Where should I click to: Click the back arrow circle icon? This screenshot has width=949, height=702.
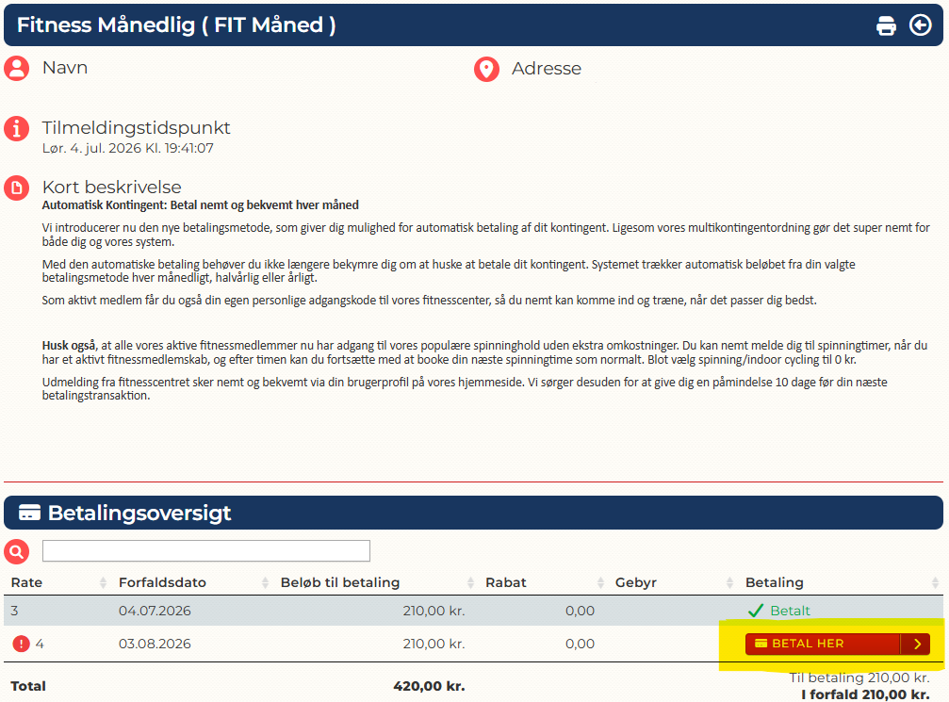pyautogui.click(x=921, y=25)
